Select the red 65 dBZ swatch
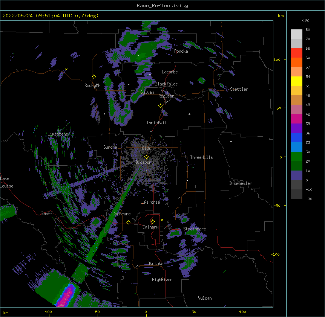Screen dimensions: 325x317 296,53
